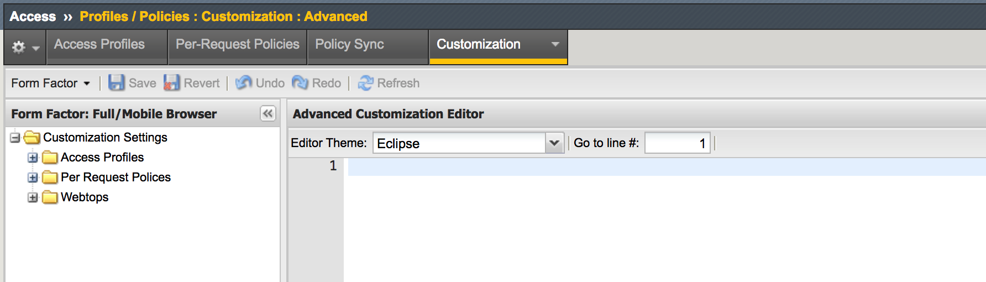Image resolution: width=986 pixels, height=282 pixels.
Task: Click the Refresh icon in toolbar
Action: pos(365,83)
